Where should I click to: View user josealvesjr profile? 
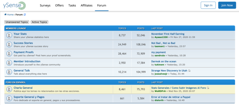161,74
